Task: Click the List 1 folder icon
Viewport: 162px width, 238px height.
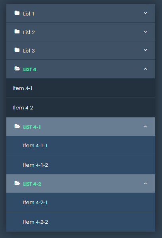Action: [x=17, y=13]
